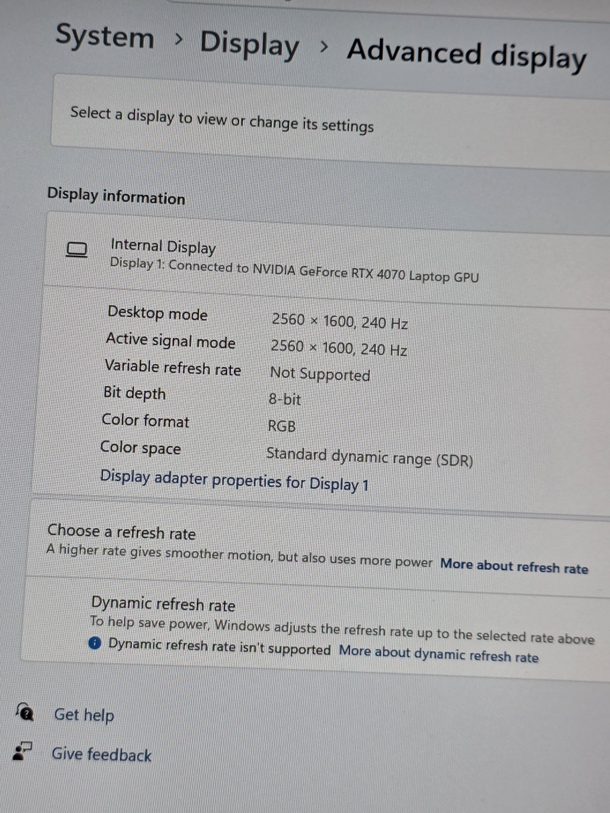The height and width of the screenshot is (813, 610).
Task: Click the Give feedback person icon
Action: pyautogui.click(x=22, y=751)
